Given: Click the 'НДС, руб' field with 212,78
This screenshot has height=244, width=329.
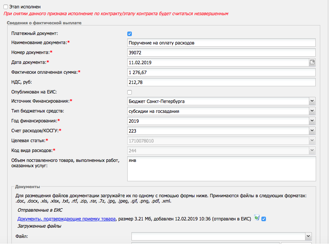Looking at the screenshot, I should pos(221,82).
